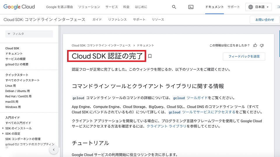Focus the フィルタ input field
The width and height of the screenshot is (280, 157).
pyautogui.click(x=29, y=34)
